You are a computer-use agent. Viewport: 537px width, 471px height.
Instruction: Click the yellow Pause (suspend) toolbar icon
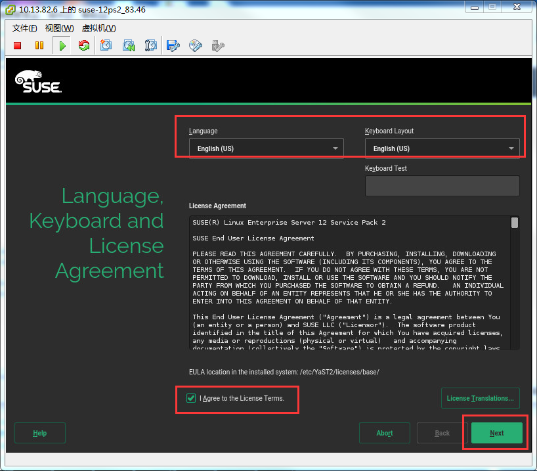[x=39, y=45]
